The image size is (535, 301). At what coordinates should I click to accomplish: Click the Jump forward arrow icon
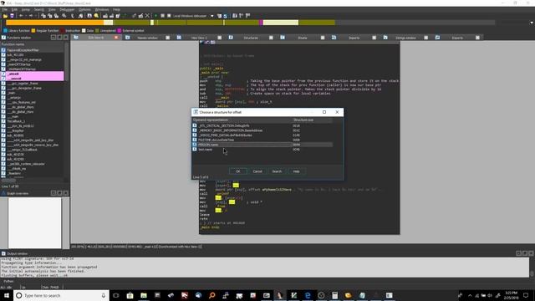(x=31, y=16)
